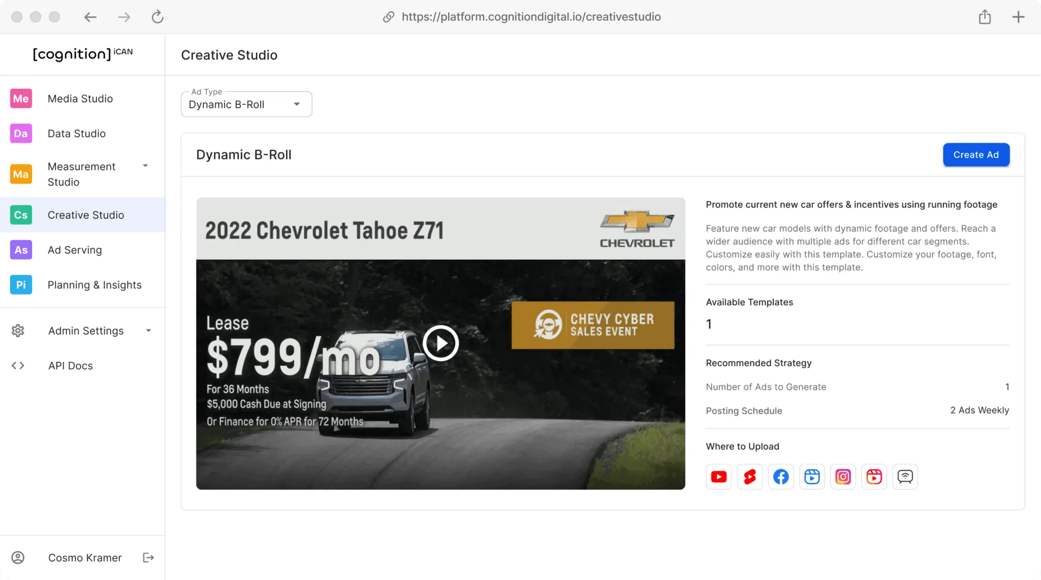Image resolution: width=1041 pixels, height=580 pixels.
Task: Click the YouTube Shorts icon
Action: click(x=750, y=476)
